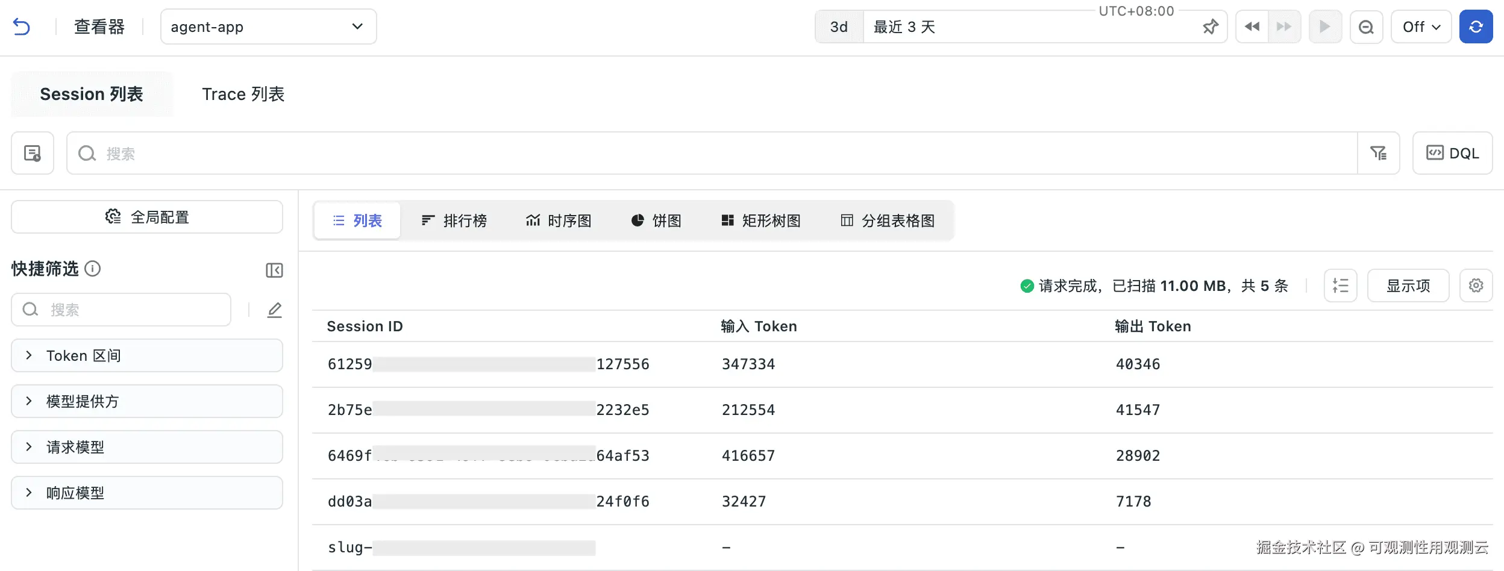Pin the time range with the pin icon
Image resolution: width=1504 pixels, height=571 pixels.
[x=1210, y=27]
